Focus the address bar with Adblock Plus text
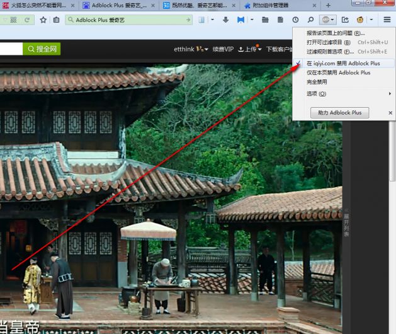The image size is (396, 334). 129,20
